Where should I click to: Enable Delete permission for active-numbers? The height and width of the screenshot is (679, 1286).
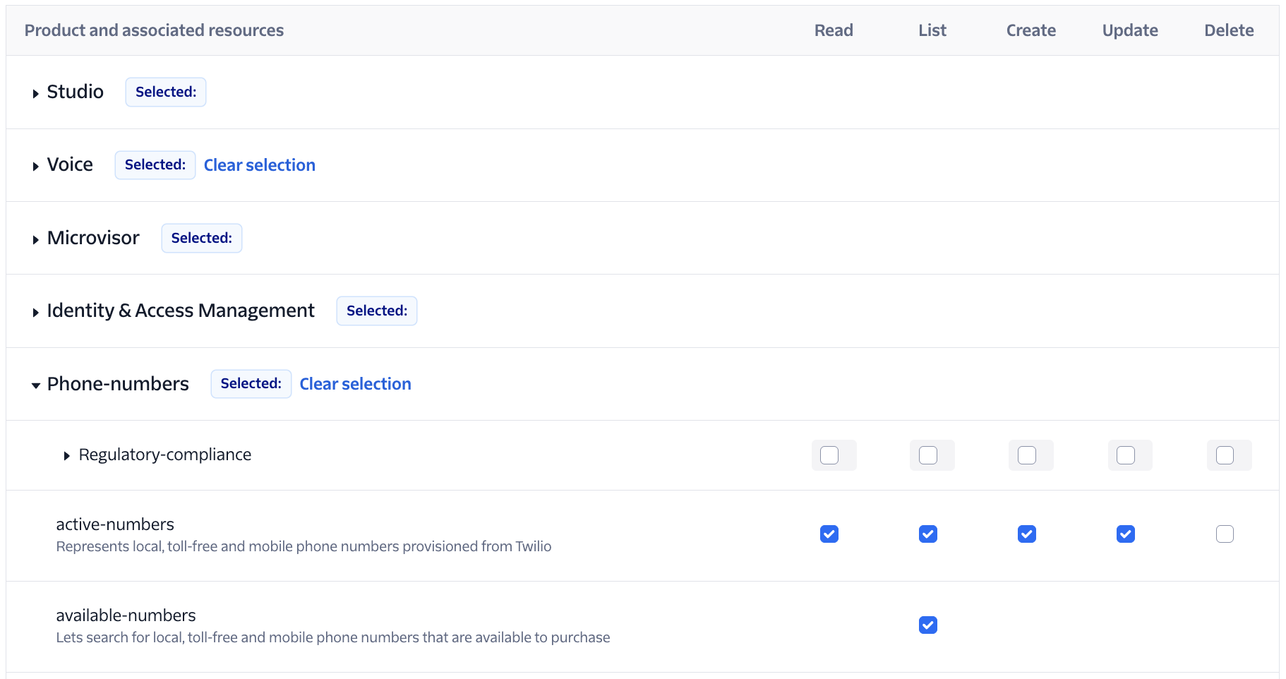click(1225, 534)
